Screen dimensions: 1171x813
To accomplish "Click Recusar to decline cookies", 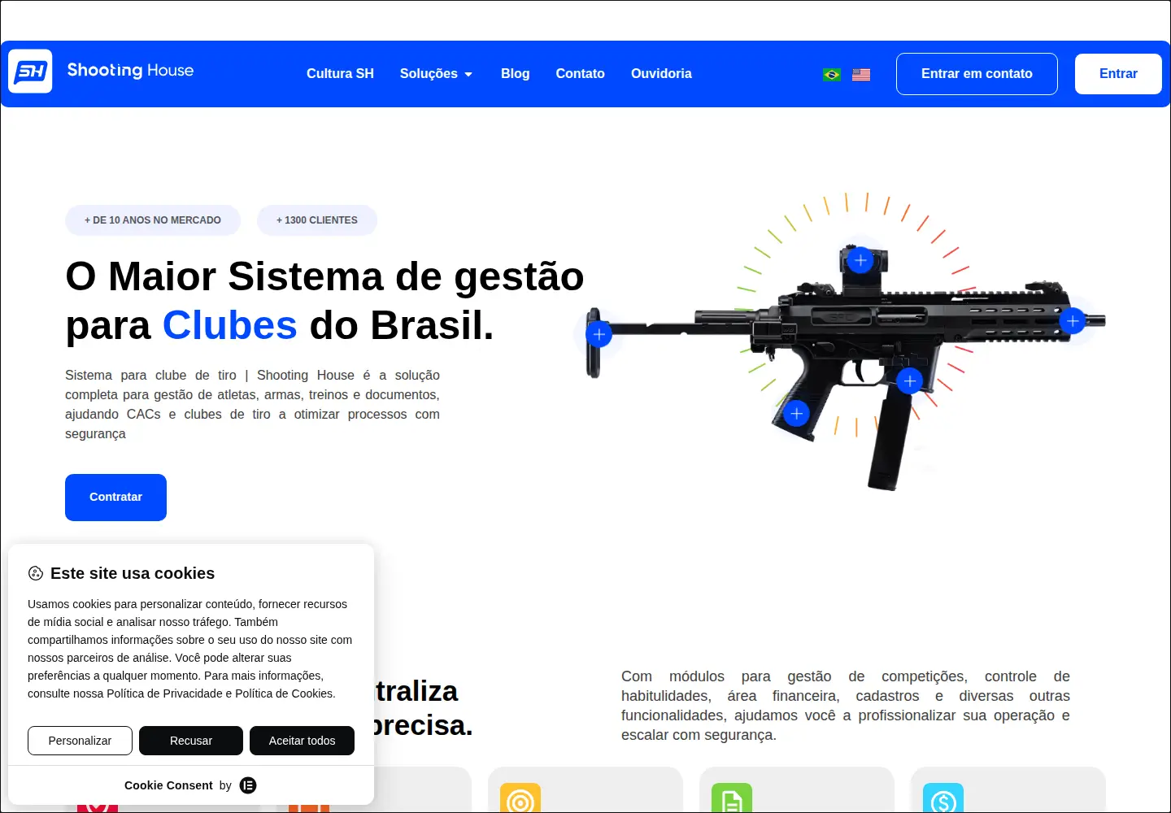I will tap(191, 741).
